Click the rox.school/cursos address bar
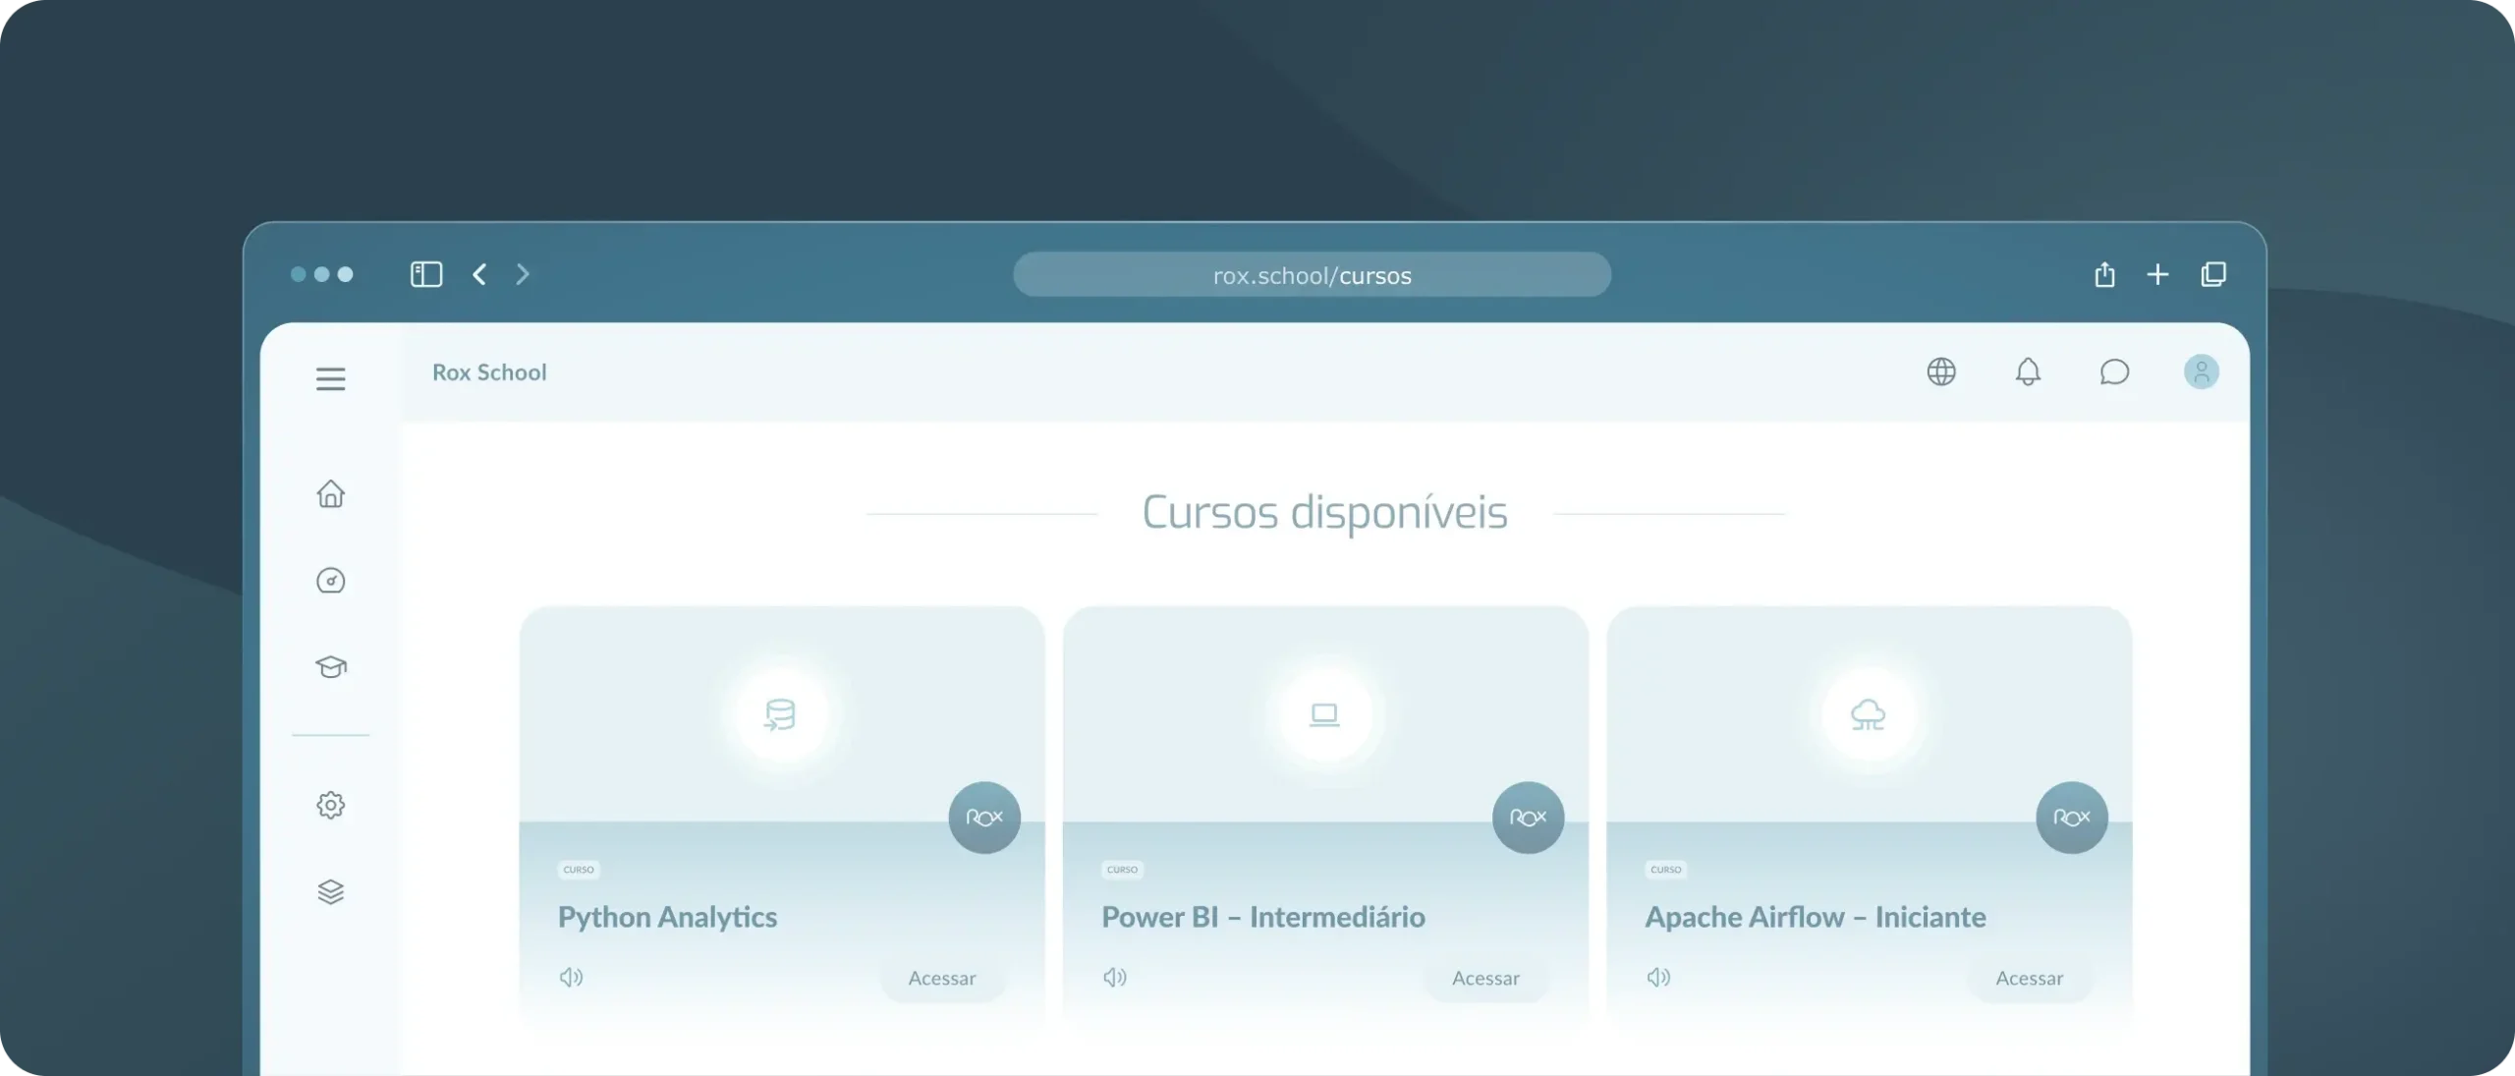Screen dimensions: 2515x1076 (x=1312, y=275)
